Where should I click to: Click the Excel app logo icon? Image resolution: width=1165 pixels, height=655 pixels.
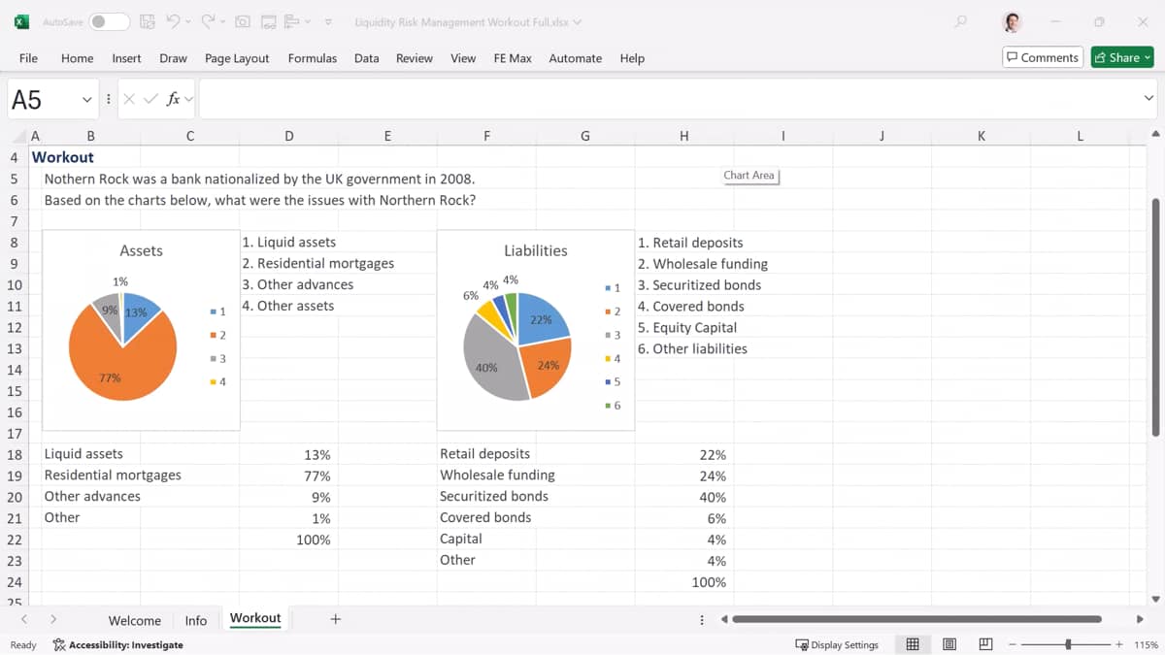tap(21, 21)
